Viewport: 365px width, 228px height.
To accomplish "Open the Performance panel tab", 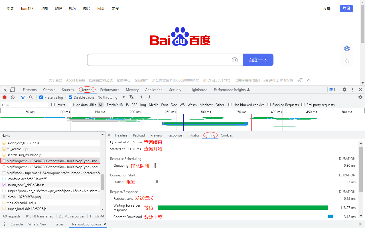I will (x=110, y=89).
